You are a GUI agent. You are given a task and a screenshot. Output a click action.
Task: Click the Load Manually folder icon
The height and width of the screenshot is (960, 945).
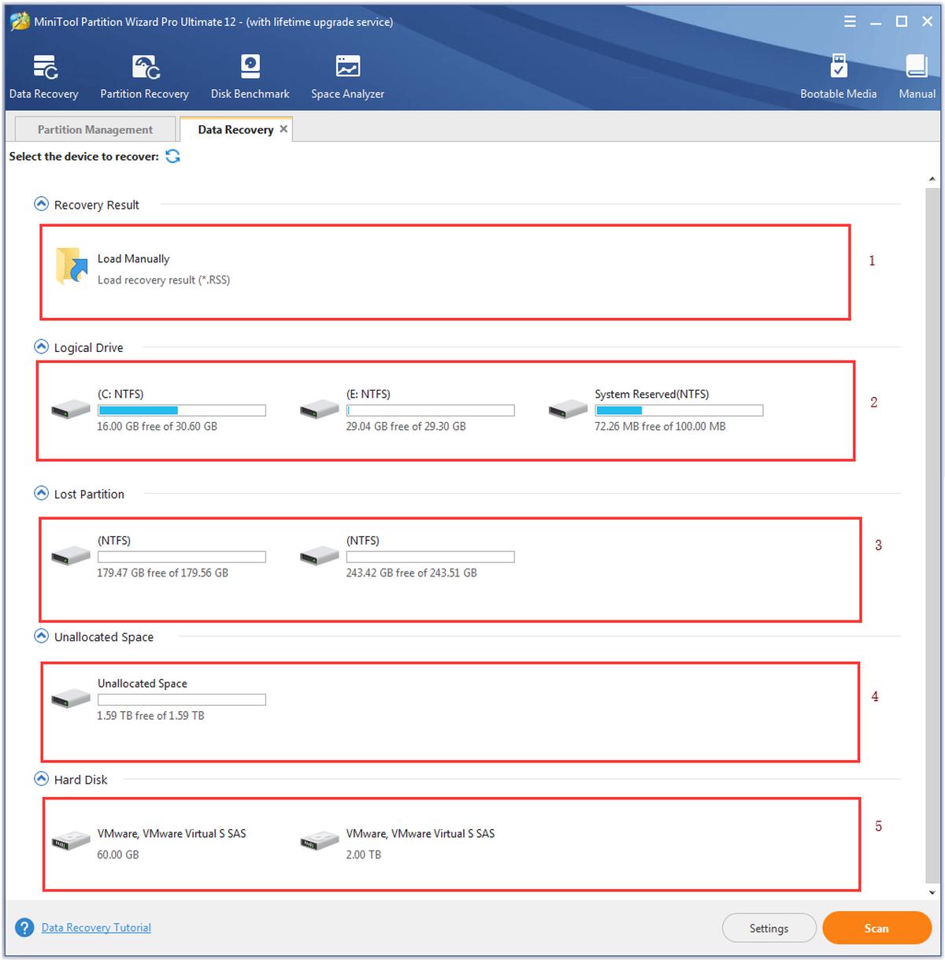pos(72,266)
